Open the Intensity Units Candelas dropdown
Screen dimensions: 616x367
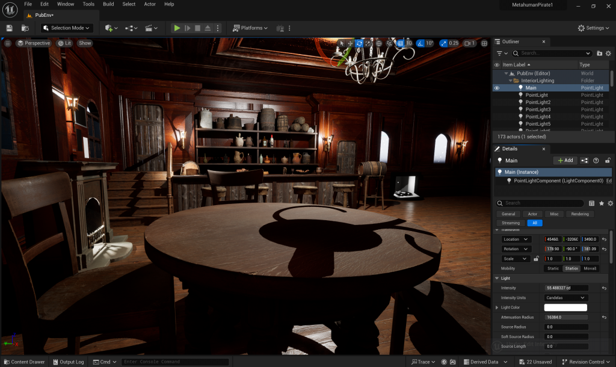[566, 298]
